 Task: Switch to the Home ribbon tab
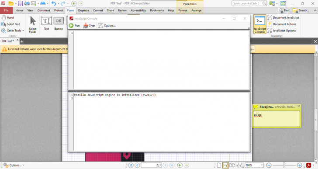tap(19, 10)
